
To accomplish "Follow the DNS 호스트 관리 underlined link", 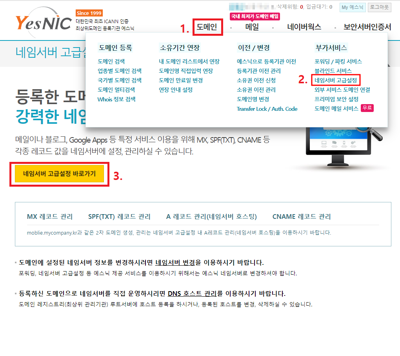I will pyautogui.click(x=192, y=294).
